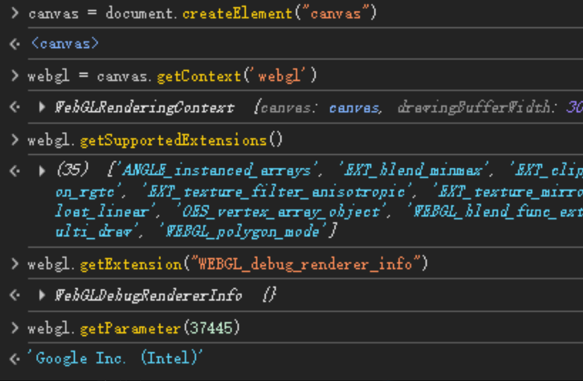This screenshot has width=583, height=381.
Task: Click the 'Google Inc. (Intel)' output string
Action: click(116, 358)
